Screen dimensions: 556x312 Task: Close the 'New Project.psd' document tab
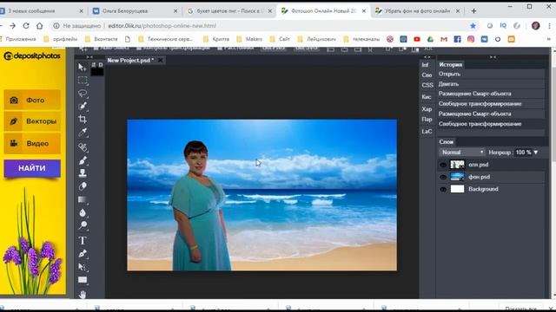[x=160, y=61]
